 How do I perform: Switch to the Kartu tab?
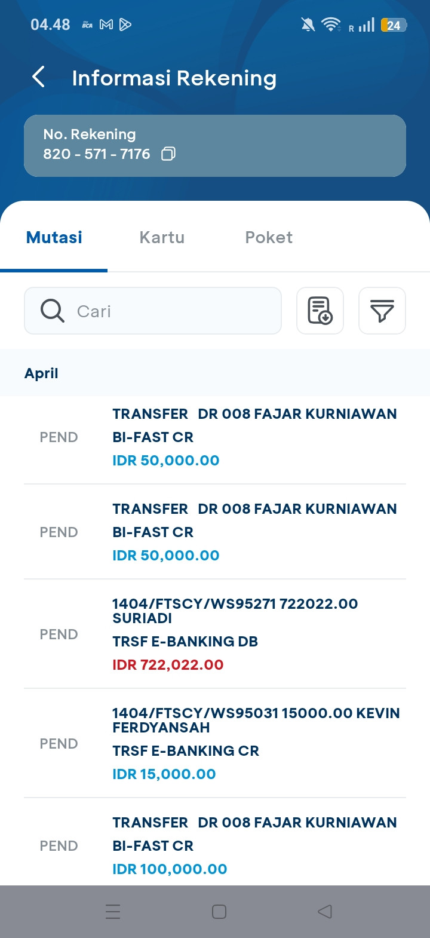click(x=162, y=237)
